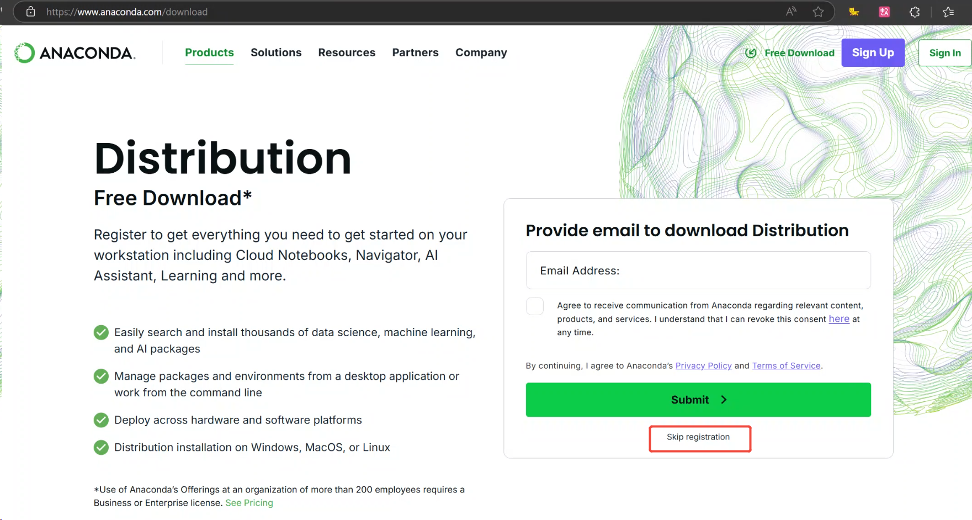Tick the communication consent checkbox
The height and width of the screenshot is (520, 972).
pos(535,306)
